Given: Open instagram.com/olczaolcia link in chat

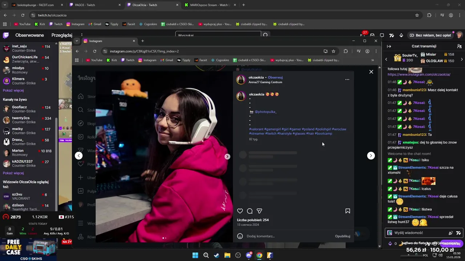Looking at the screenshot, I should tap(419, 74).
